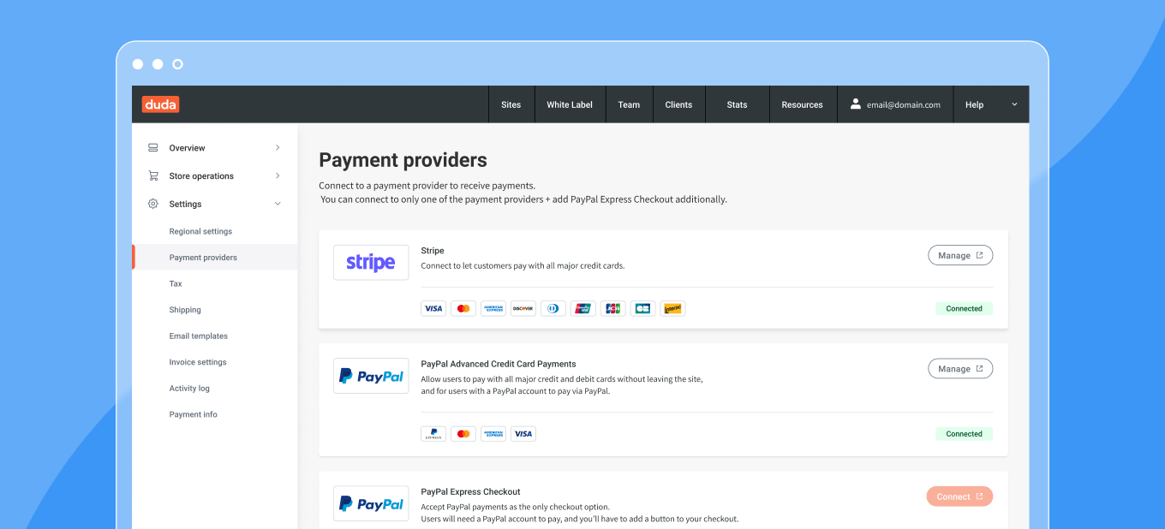1165x529 pixels.
Task: Click the Visa icon under PayPal Advanced
Action: tap(523, 434)
